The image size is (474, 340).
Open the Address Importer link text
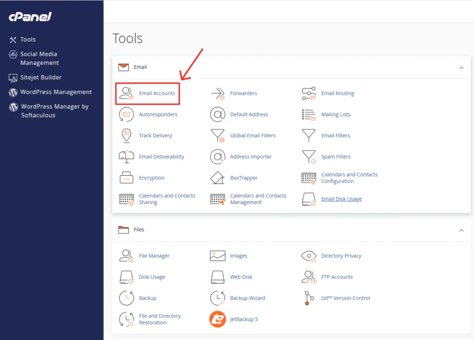tap(251, 157)
